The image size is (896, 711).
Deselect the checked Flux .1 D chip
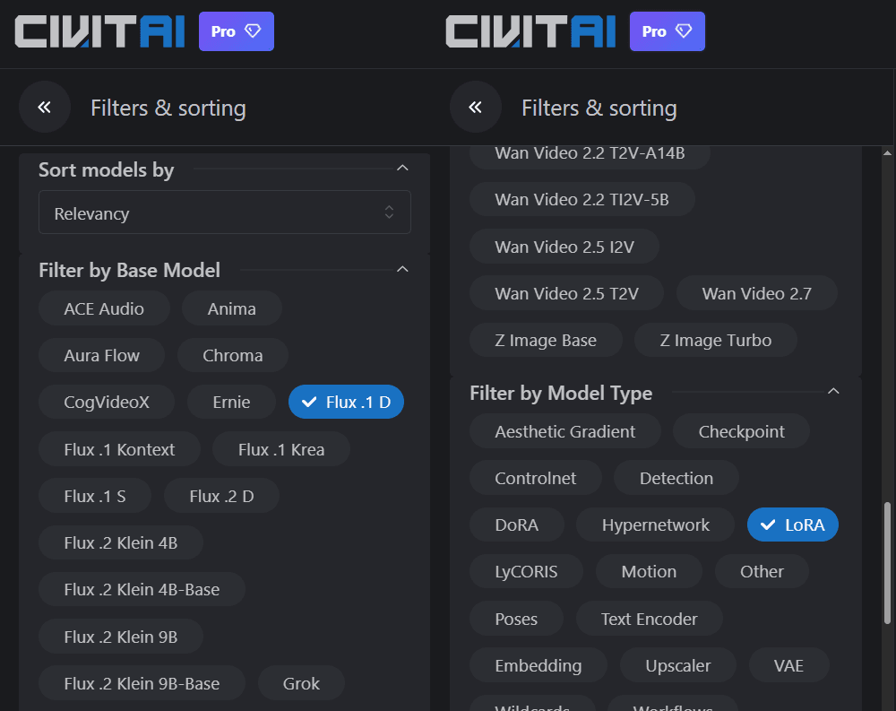[346, 402]
